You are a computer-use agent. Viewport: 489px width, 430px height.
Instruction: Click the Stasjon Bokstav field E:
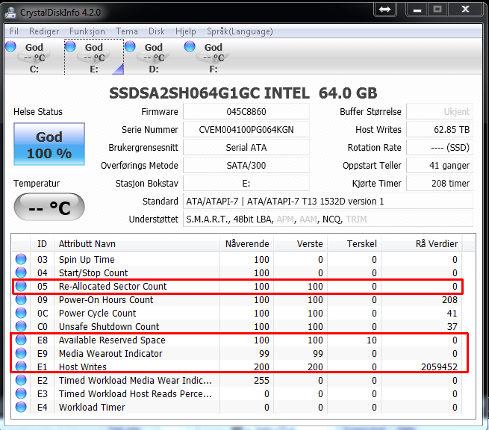coord(246,184)
